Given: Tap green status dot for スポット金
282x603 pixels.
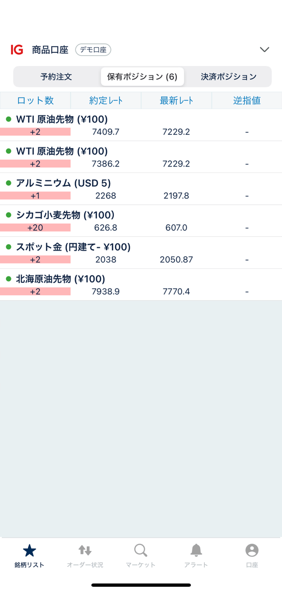Looking at the screenshot, I should tap(9, 247).
